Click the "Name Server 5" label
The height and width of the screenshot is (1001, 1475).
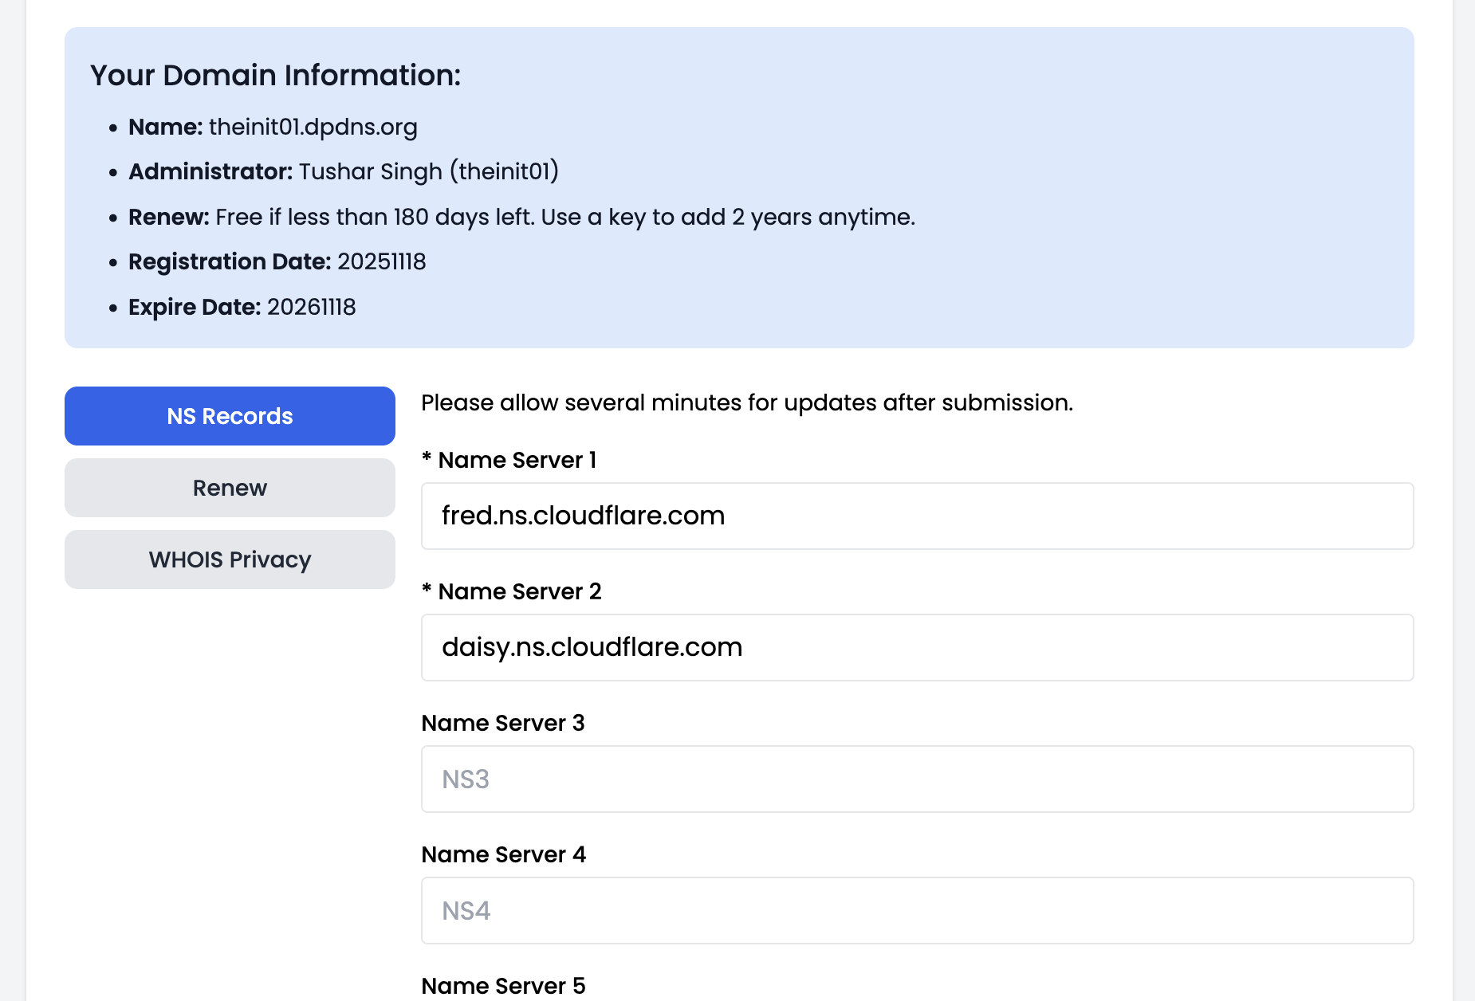point(503,986)
